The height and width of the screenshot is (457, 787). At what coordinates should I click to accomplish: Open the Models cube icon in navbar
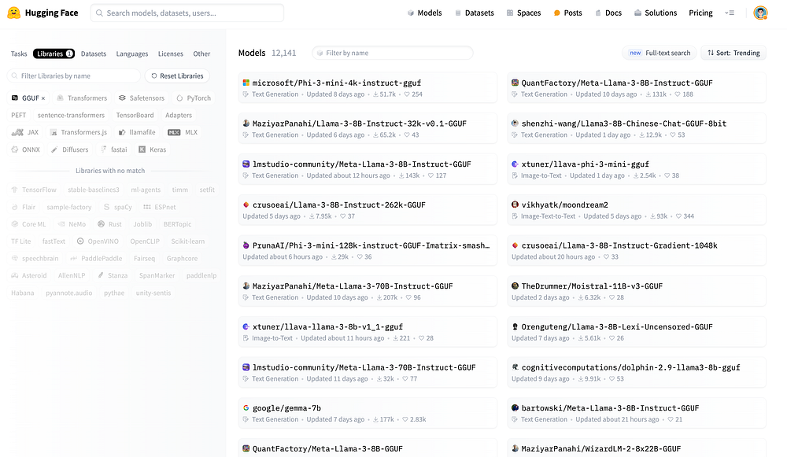[x=411, y=13]
